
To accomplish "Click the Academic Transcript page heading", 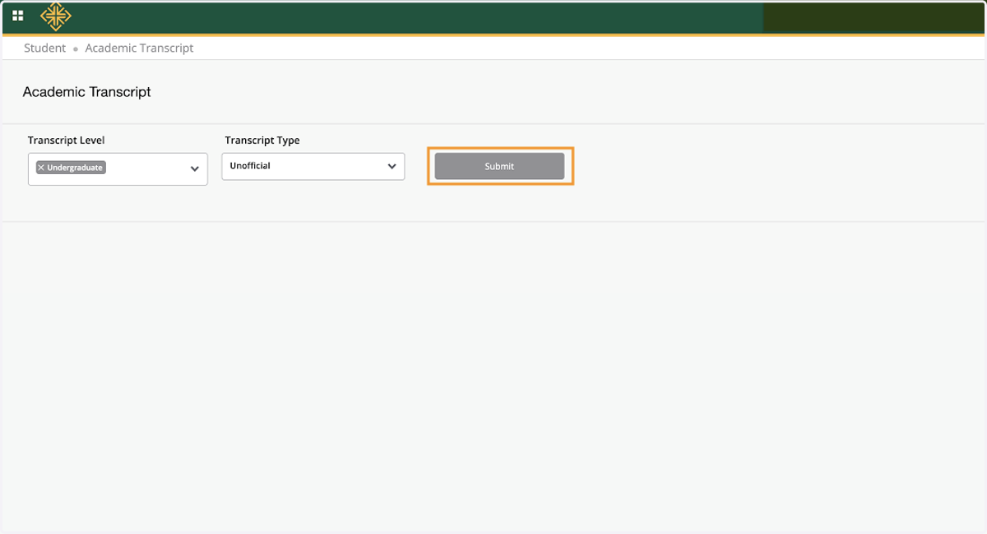I will 87,92.
